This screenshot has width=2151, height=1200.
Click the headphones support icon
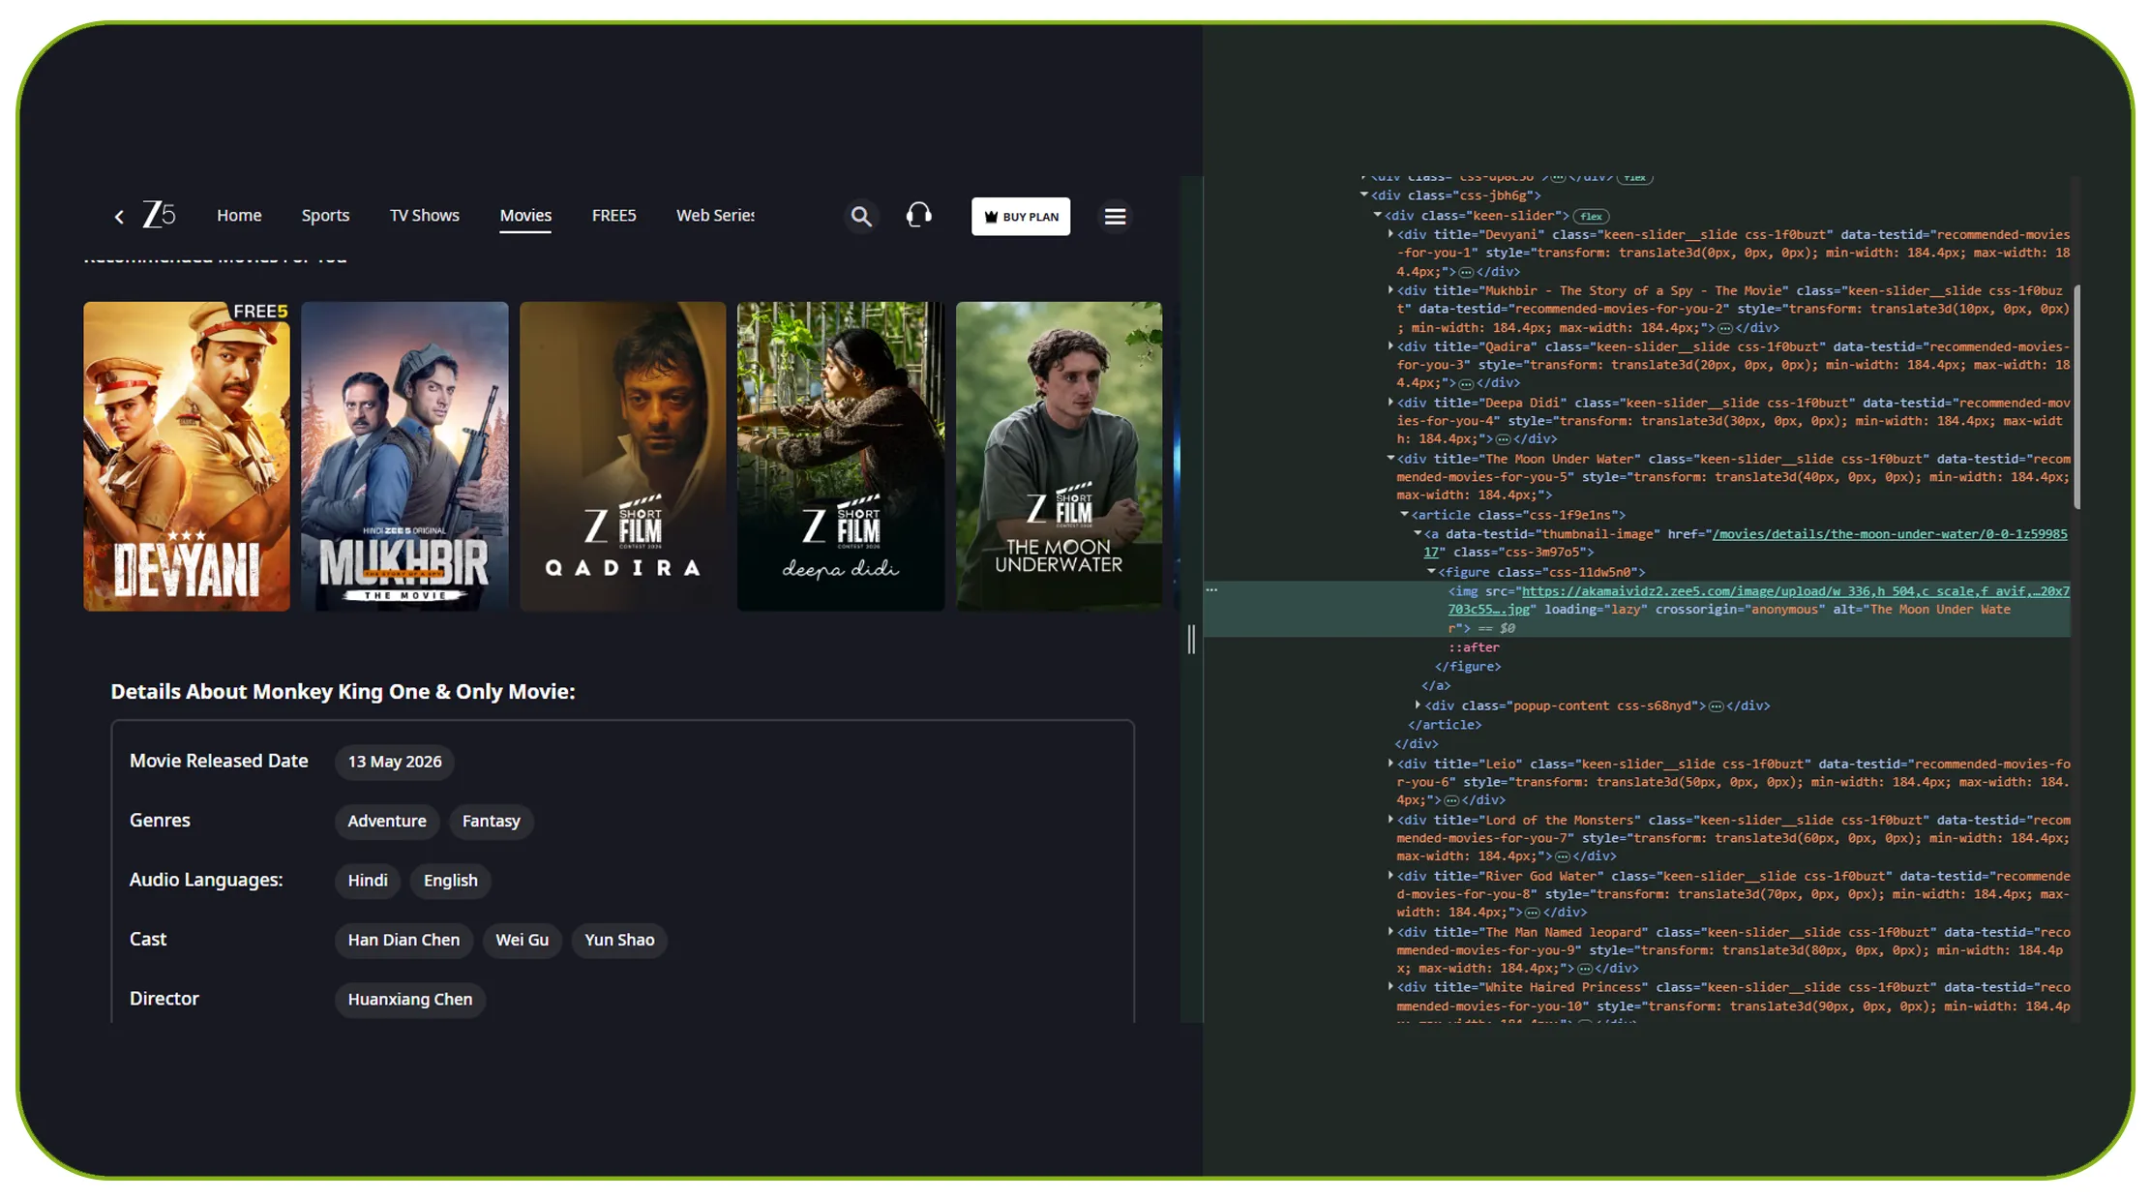[918, 215]
